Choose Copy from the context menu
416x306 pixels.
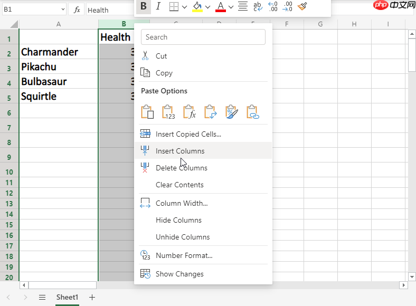click(203, 73)
